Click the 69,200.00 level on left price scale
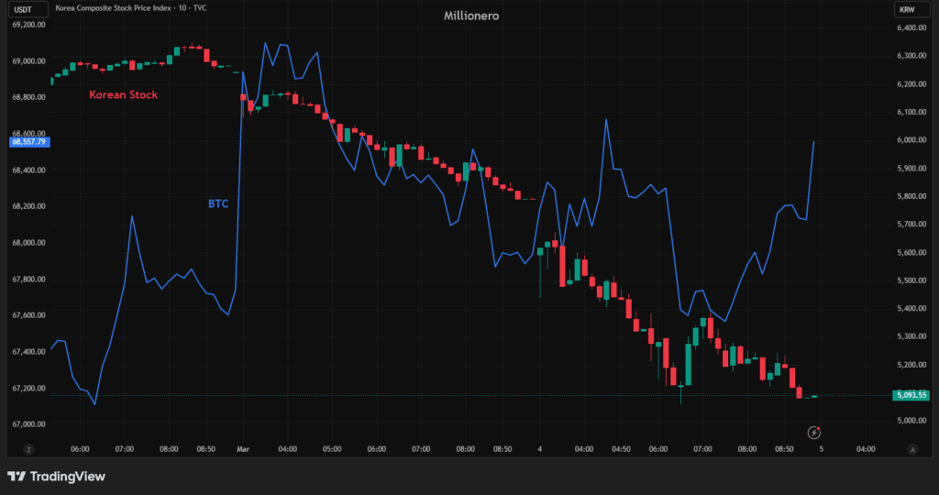The image size is (939, 495). click(29, 25)
